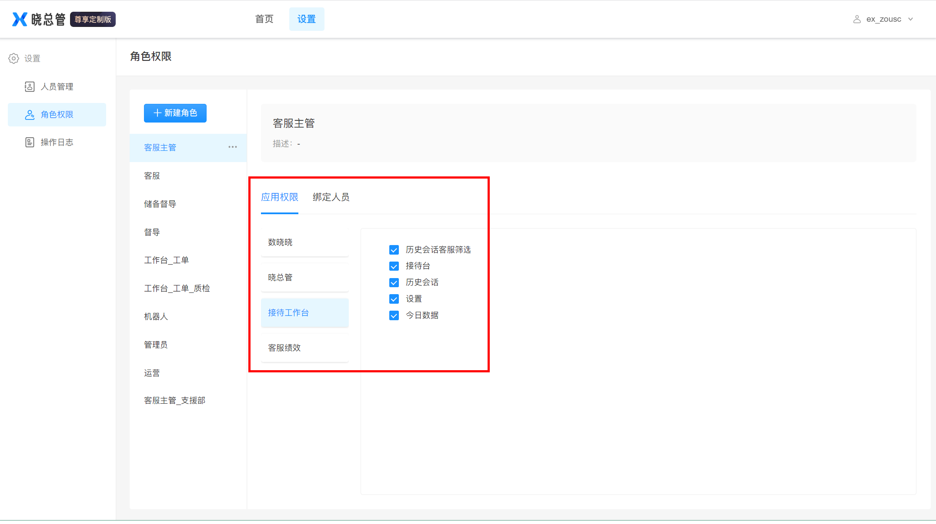Select 角色权限 label in the sidebar menu
This screenshot has height=524, width=936.
[x=57, y=114]
